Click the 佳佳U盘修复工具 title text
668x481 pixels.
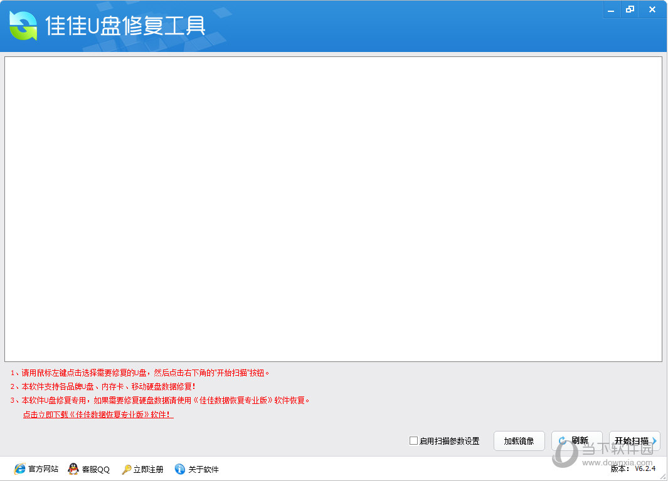tap(125, 26)
